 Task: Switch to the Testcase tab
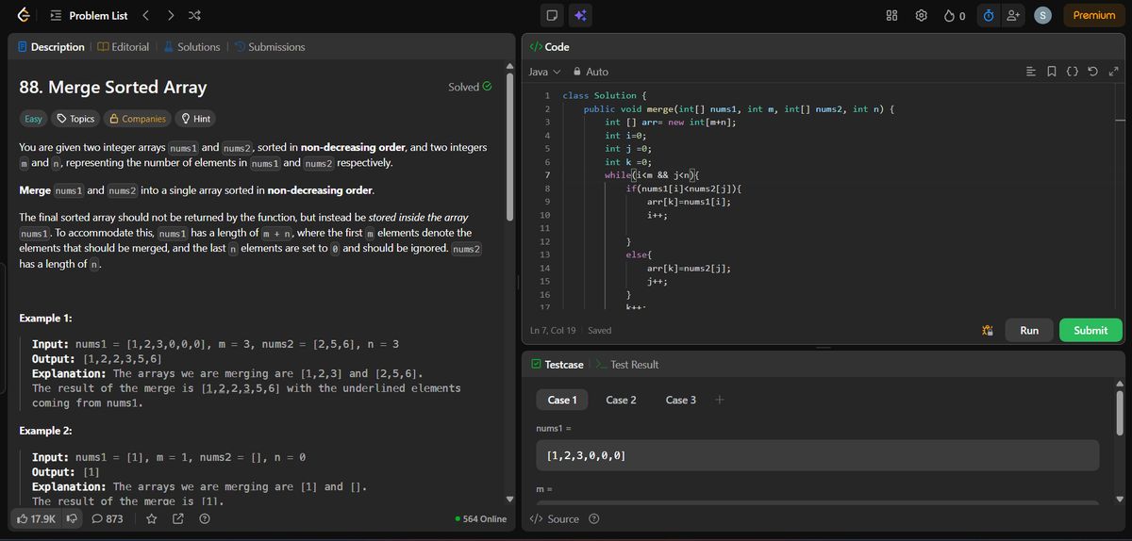pyautogui.click(x=557, y=365)
